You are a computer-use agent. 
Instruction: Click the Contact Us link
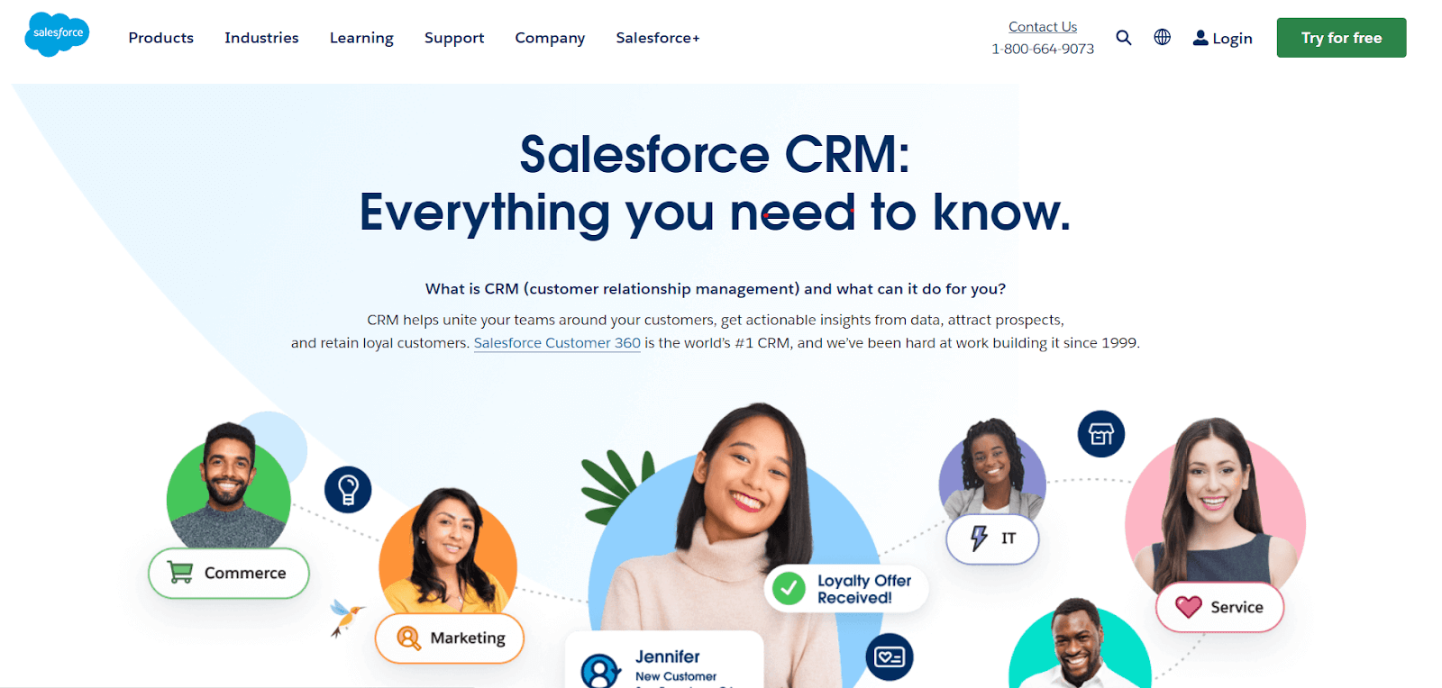(x=1043, y=27)
